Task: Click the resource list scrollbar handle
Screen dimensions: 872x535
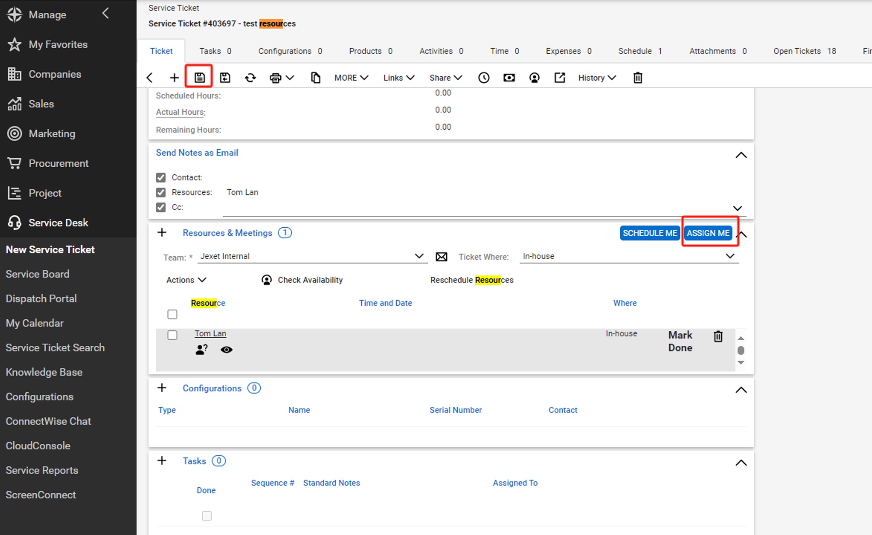Action: [x=740, y=350]
